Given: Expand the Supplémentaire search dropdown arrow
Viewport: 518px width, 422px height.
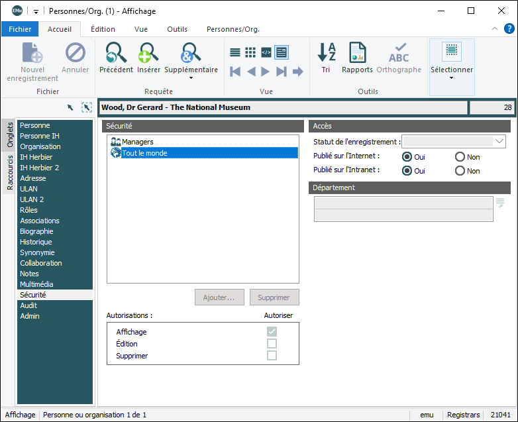Looking at the screenshot, I should 191,78.
